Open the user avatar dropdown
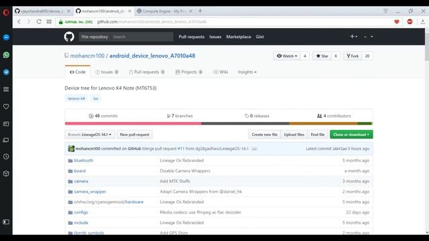The width and height of the screenshot is (429, 241). (369, 36)
